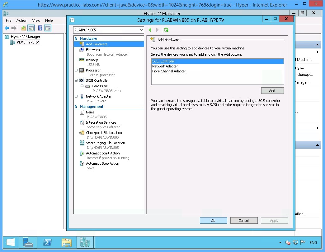This screenshot has height=252, width=325.
Task: Click the Refresh icon in the Settings dialog
Action: coord(166,30)
